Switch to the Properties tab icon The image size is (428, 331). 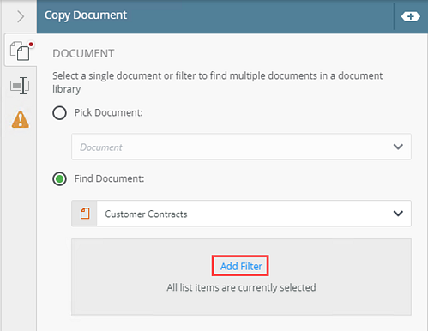coord(20,86)
